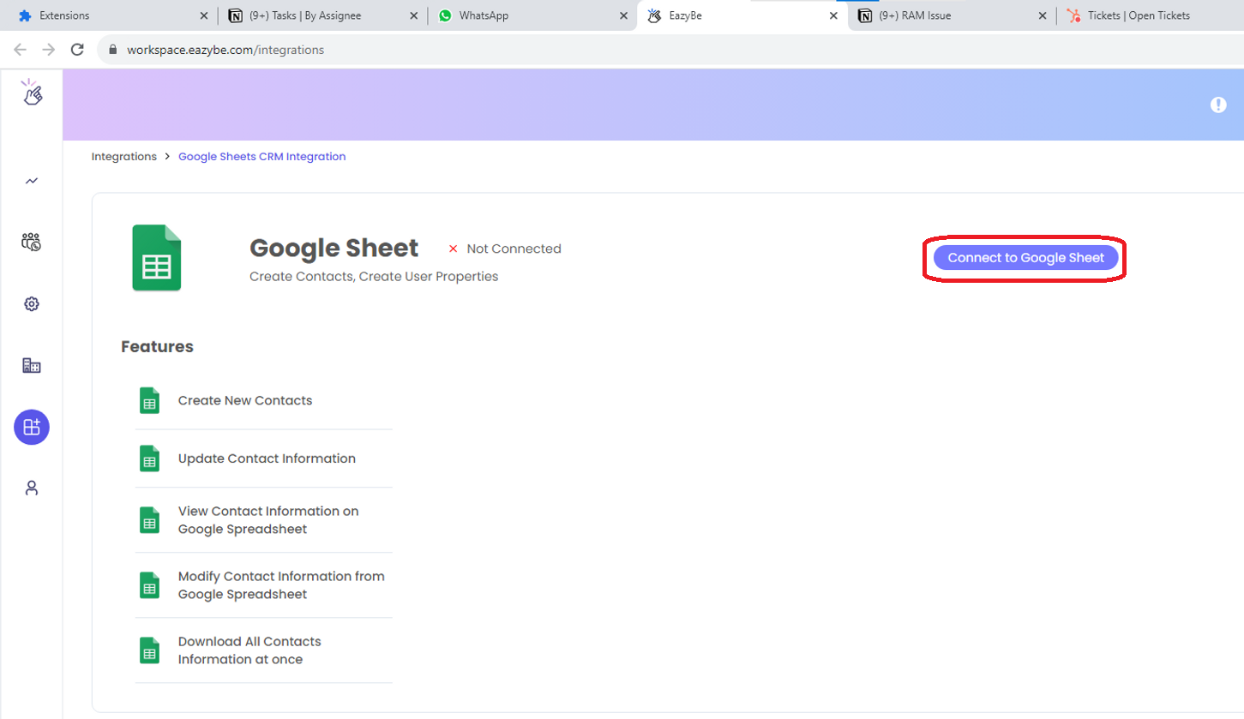
Task: Click the exclamation alert icon in banner
Action: pyautogui.click(x=1218, y=105)
